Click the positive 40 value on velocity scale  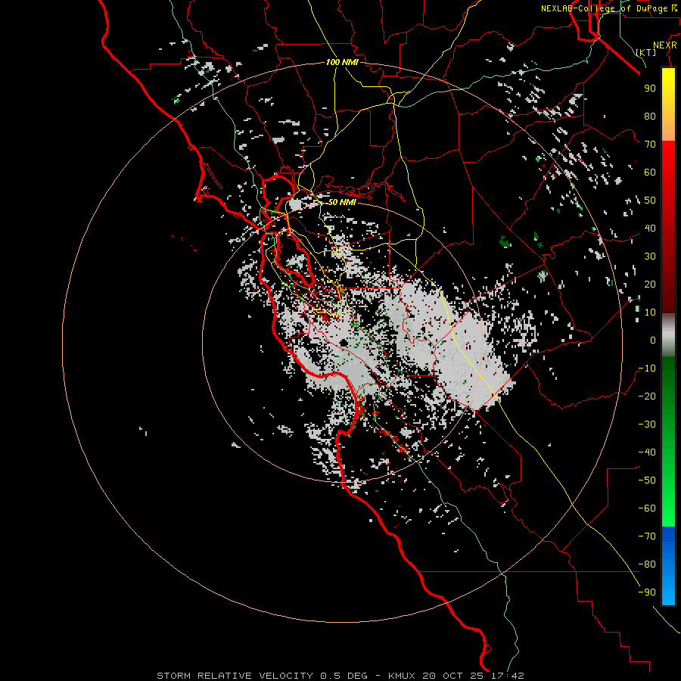point(650,228)
